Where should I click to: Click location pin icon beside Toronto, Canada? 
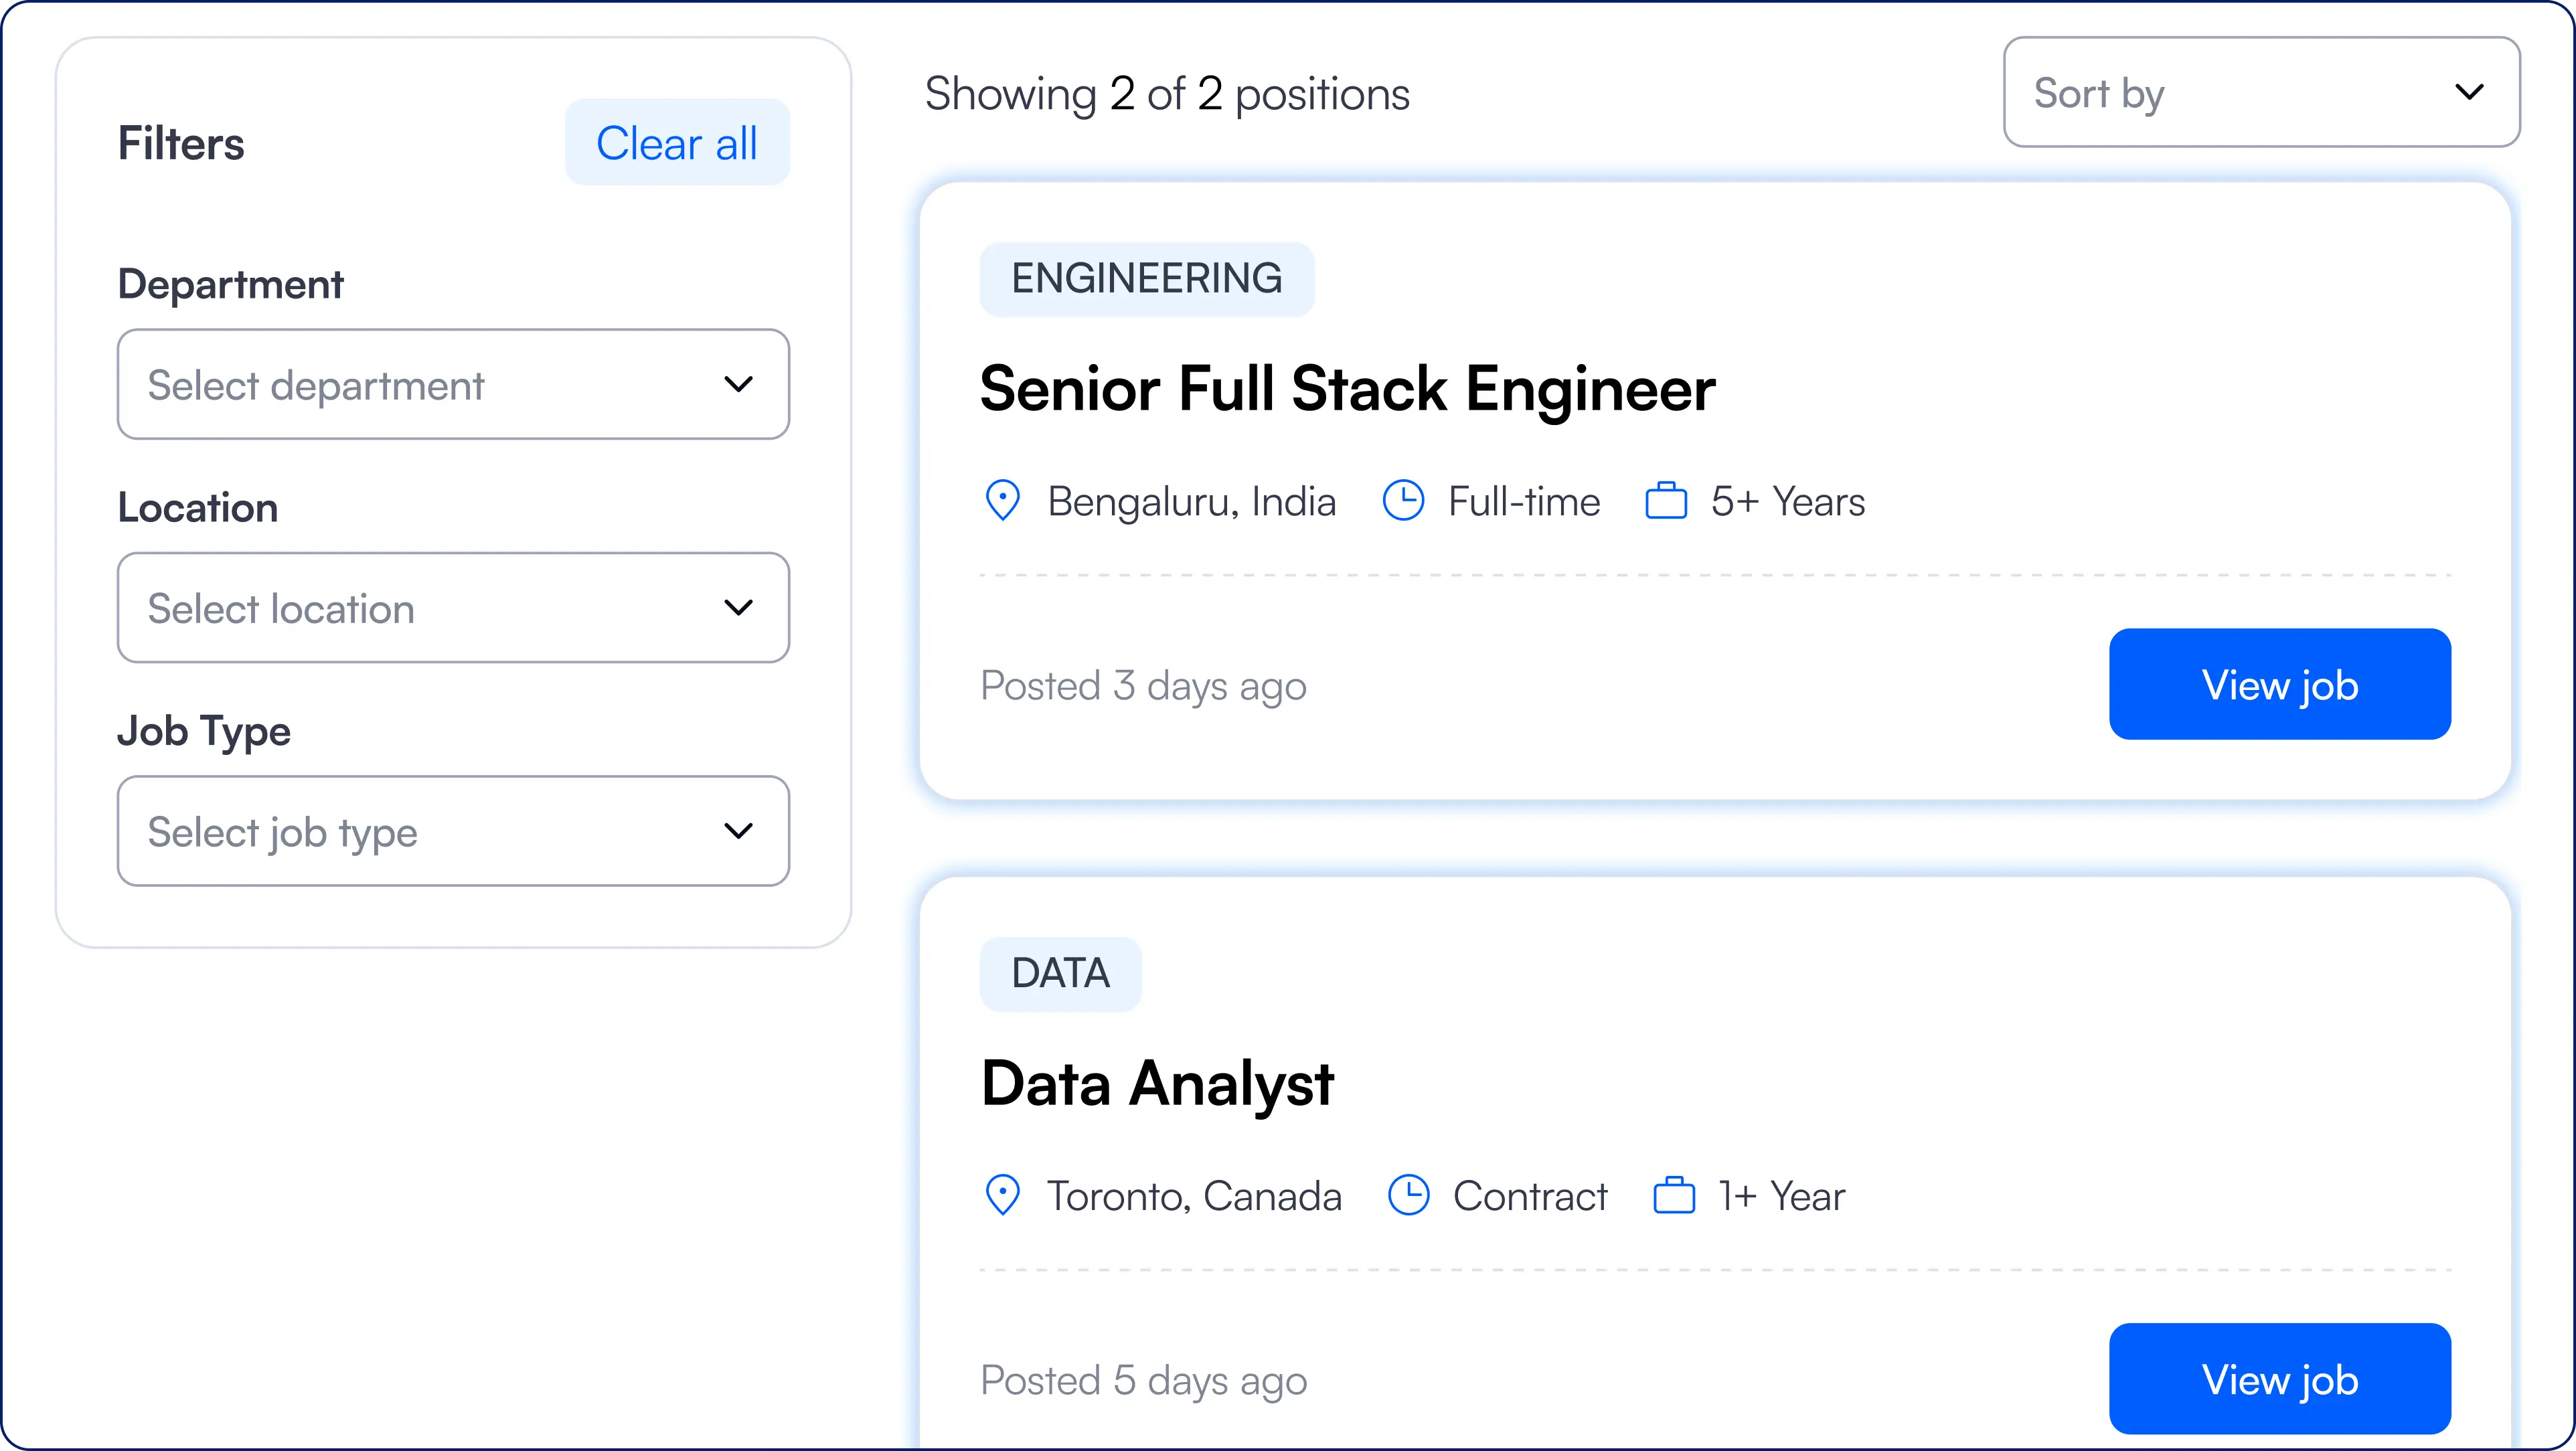[x=1002, y=1195]
